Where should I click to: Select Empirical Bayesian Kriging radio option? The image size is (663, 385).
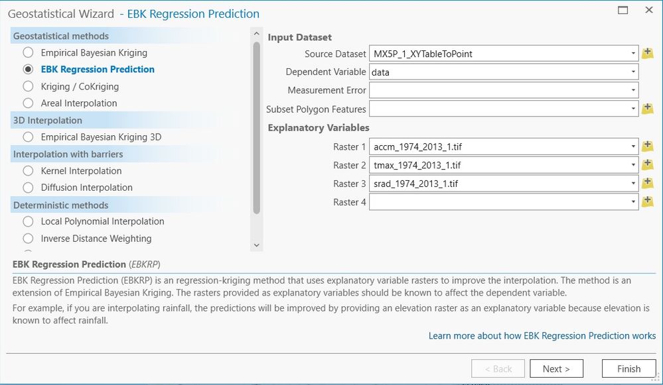[x=28, y=52]
